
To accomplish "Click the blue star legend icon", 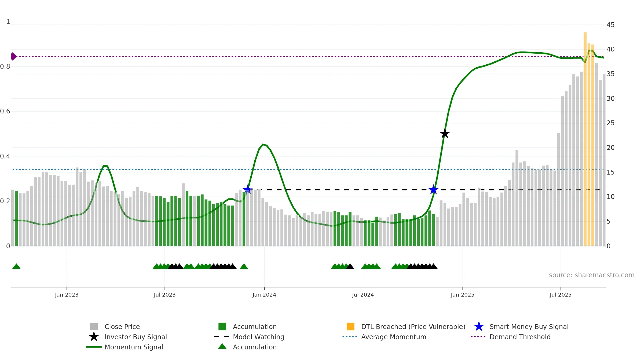I will [479, 327].
